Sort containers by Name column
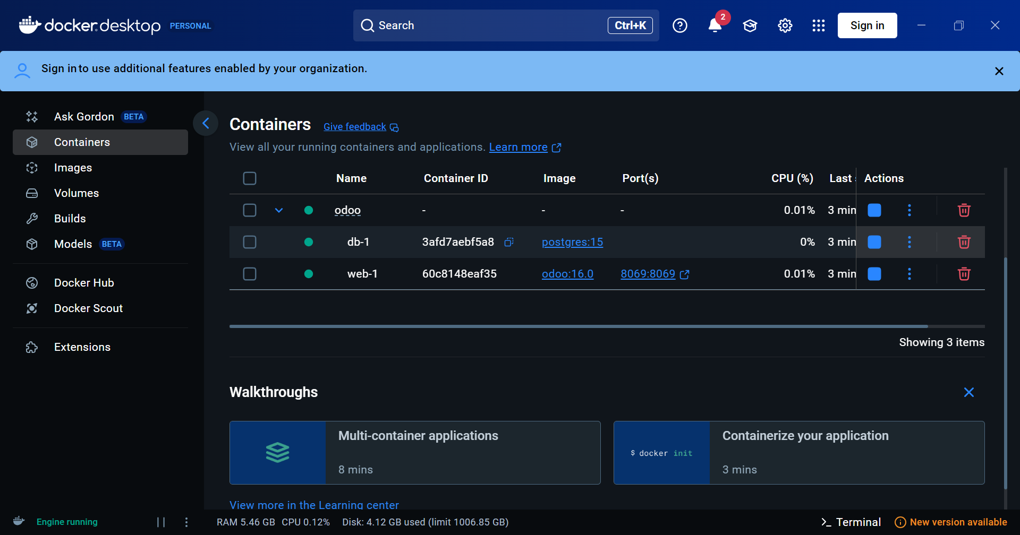Screen dimensions: 1020x535 351,178
